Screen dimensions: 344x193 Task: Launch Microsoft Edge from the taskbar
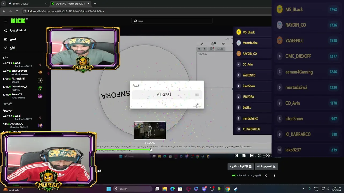click(173, 189)
